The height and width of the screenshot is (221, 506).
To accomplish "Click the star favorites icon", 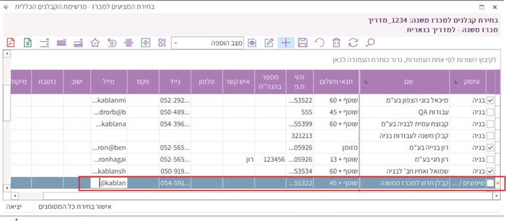I will point(95,42).
